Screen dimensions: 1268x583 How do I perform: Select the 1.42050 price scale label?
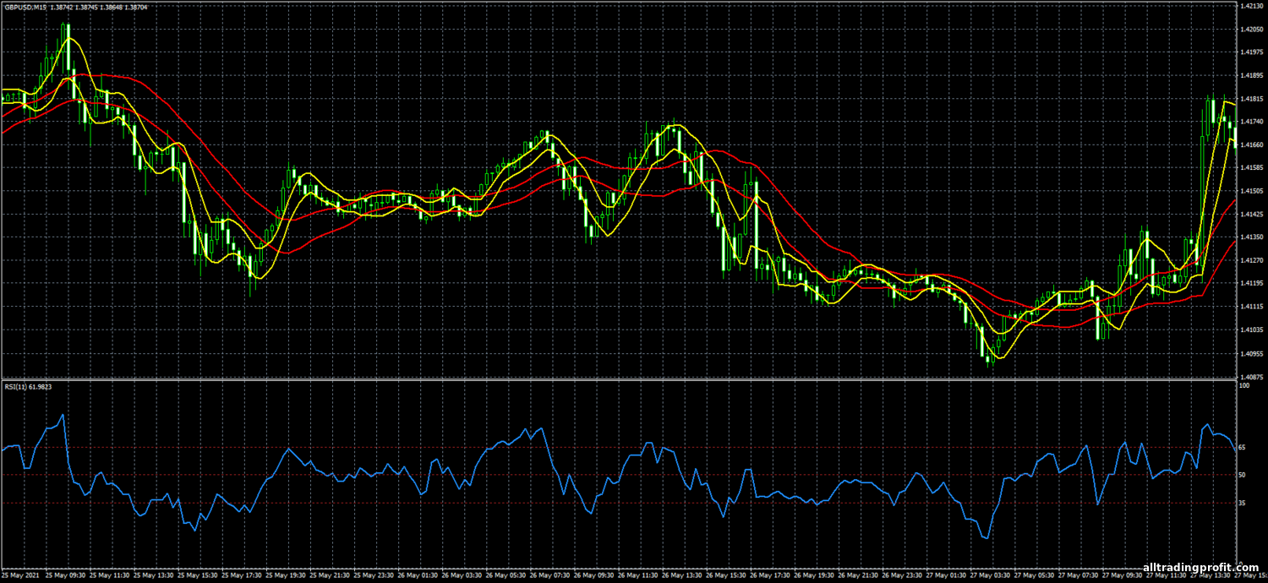pyautogui.click(x=1252, y=30)
